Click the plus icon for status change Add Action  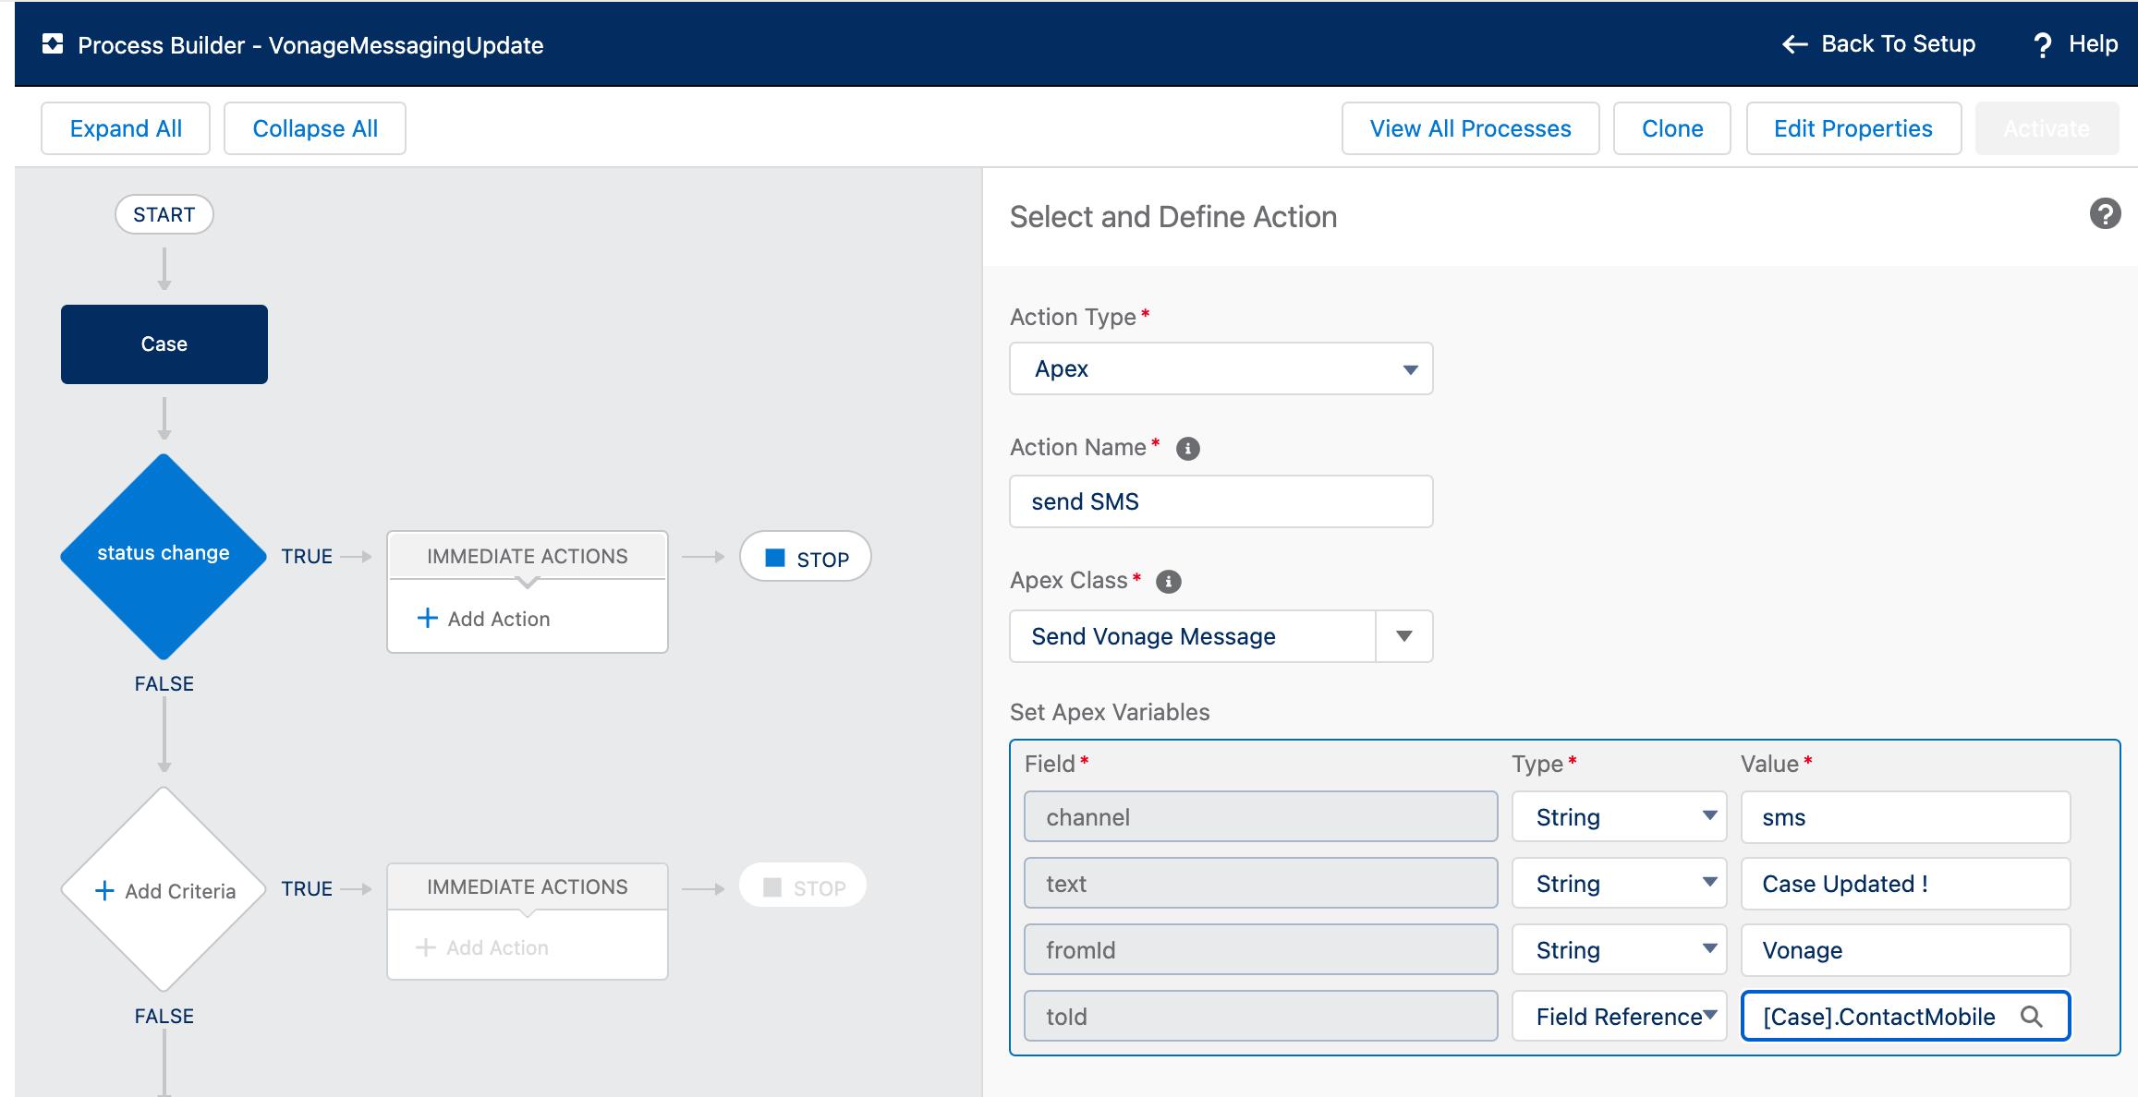(x=427, y=618)
